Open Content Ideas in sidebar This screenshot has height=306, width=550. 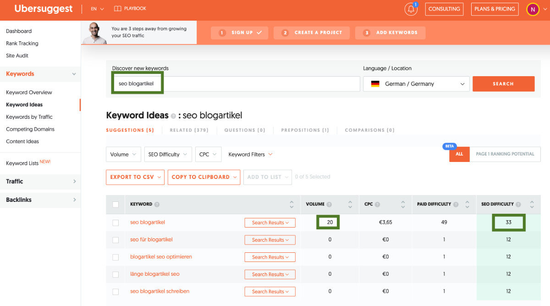point(22,142)
